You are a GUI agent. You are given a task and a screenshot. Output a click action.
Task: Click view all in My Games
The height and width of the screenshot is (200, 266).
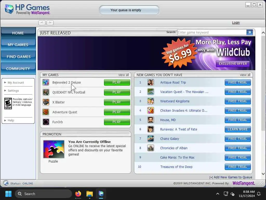(123, 75)
